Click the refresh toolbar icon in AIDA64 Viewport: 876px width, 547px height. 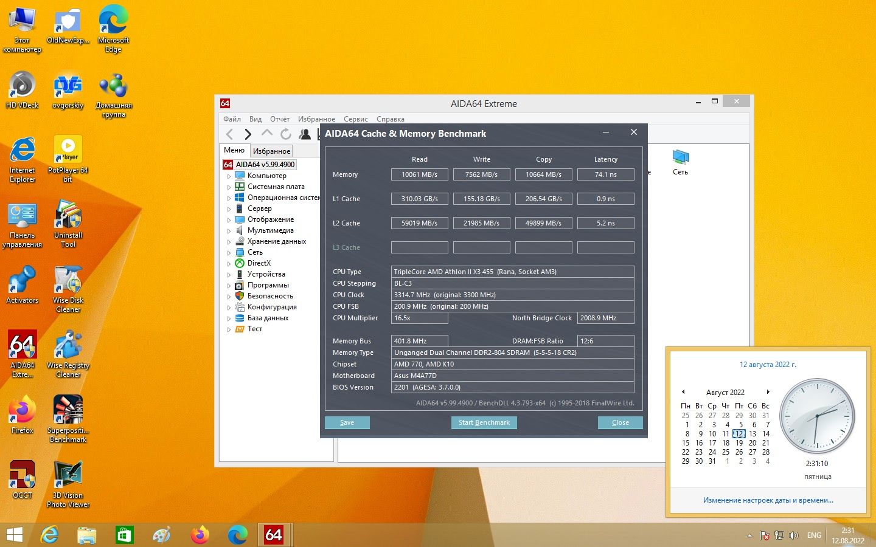[x=285, y=134]
